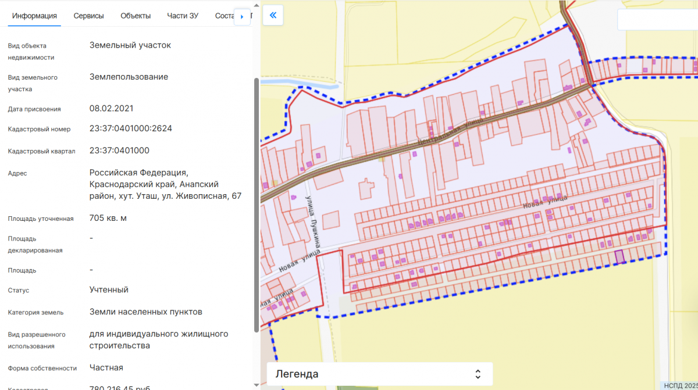Click the cadastral number 23:37:0401000:2624
This screenshot has width=698, height=390.
tap(130, 128)
